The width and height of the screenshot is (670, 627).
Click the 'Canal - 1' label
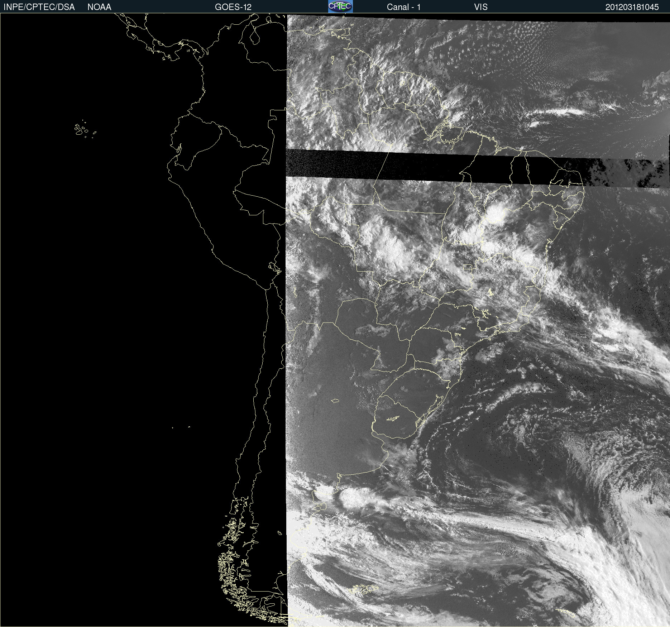403,7
